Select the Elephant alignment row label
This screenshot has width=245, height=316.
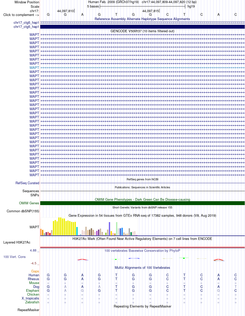coord(32,291)
